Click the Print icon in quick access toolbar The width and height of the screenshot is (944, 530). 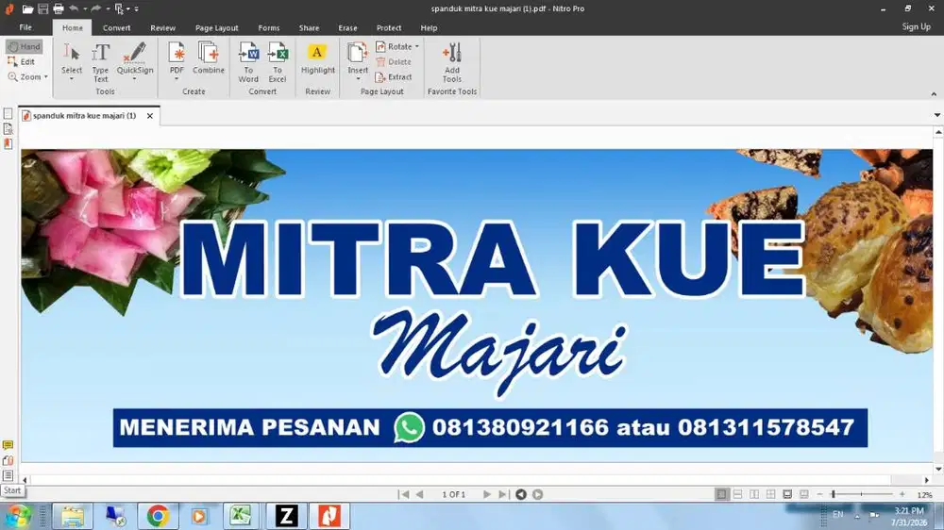coord(59,9)
